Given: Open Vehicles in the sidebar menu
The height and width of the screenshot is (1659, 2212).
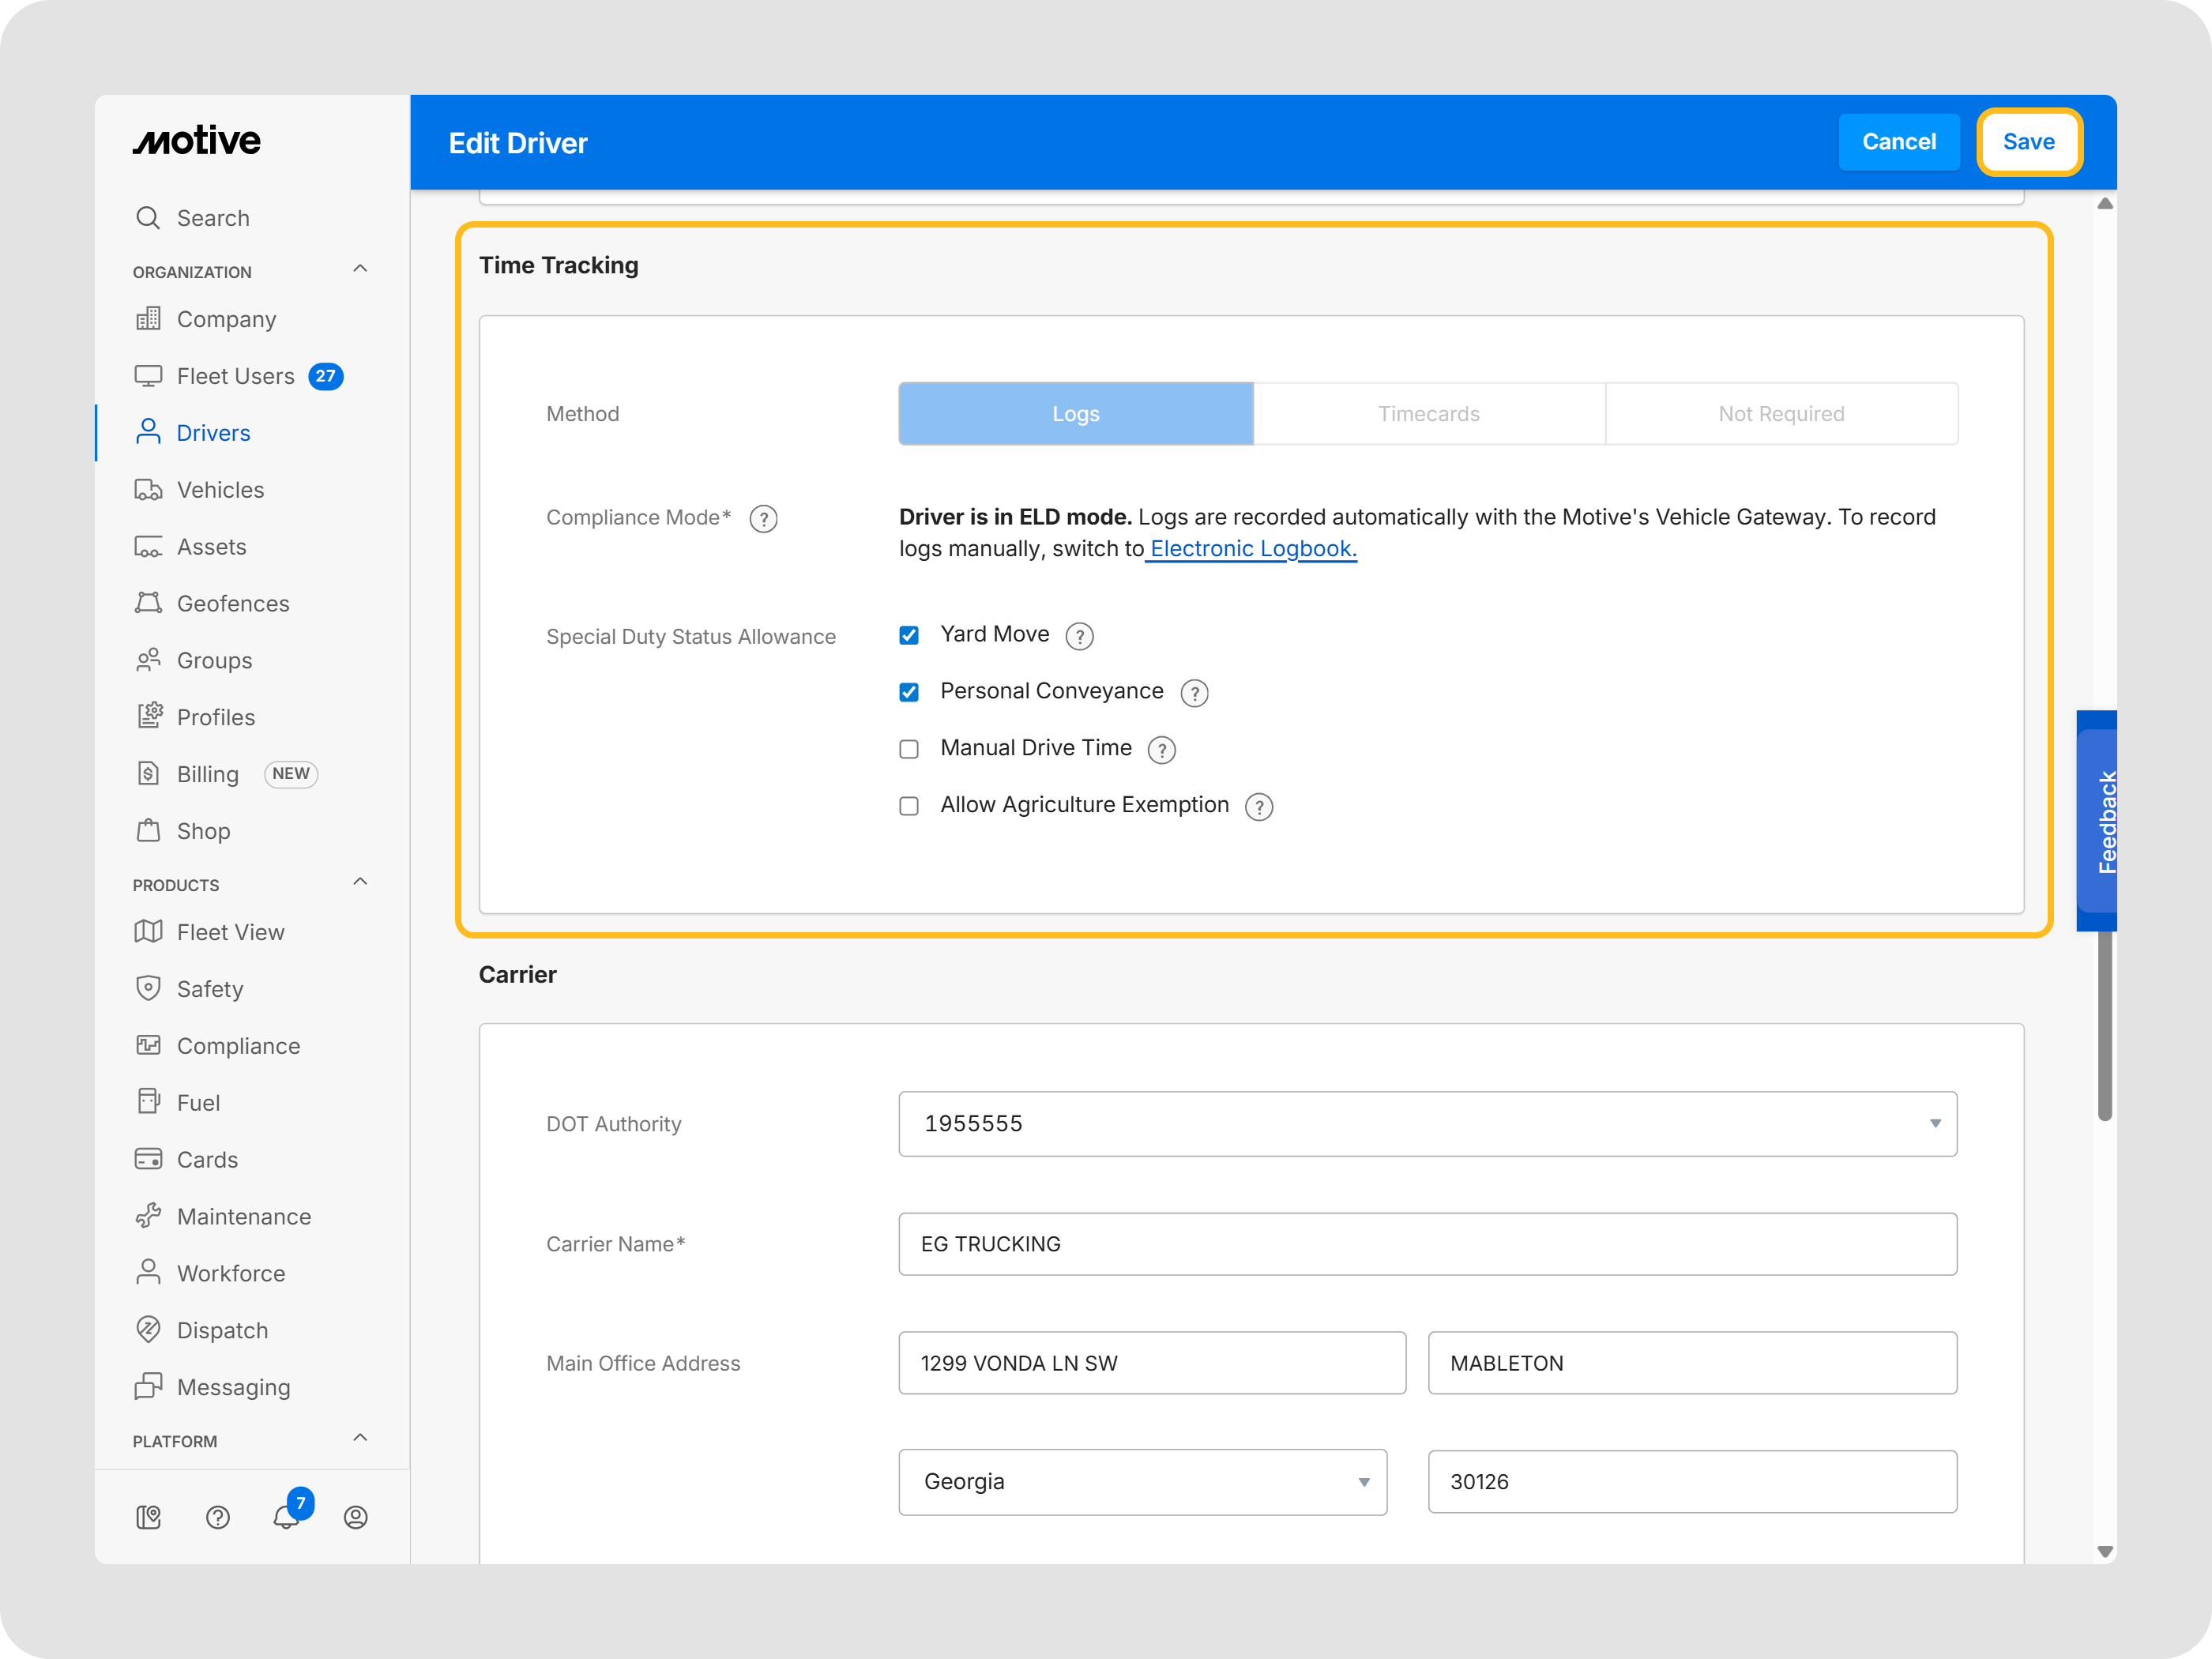Looking at the screenshot, I should (x=220, y=490).
